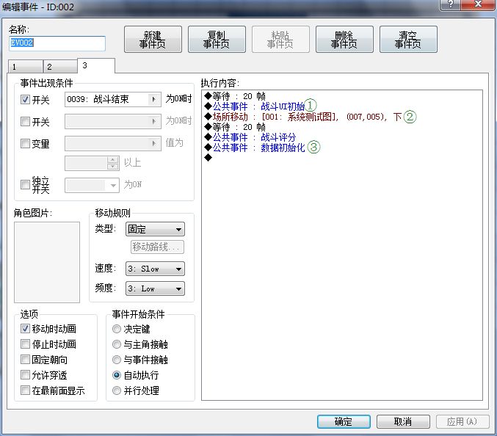Click the 新建事件页 button
Viewport: 497px width, 436px height.
[153, 40]
